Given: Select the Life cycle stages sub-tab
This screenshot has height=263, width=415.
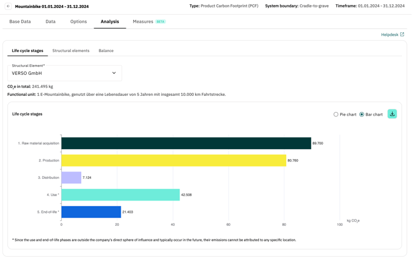Looking at the screenshot, I should click(27, 51).
